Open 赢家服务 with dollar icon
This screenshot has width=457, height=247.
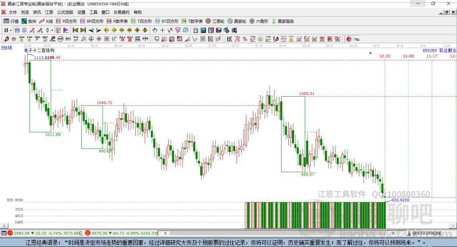tap(283, 21)
